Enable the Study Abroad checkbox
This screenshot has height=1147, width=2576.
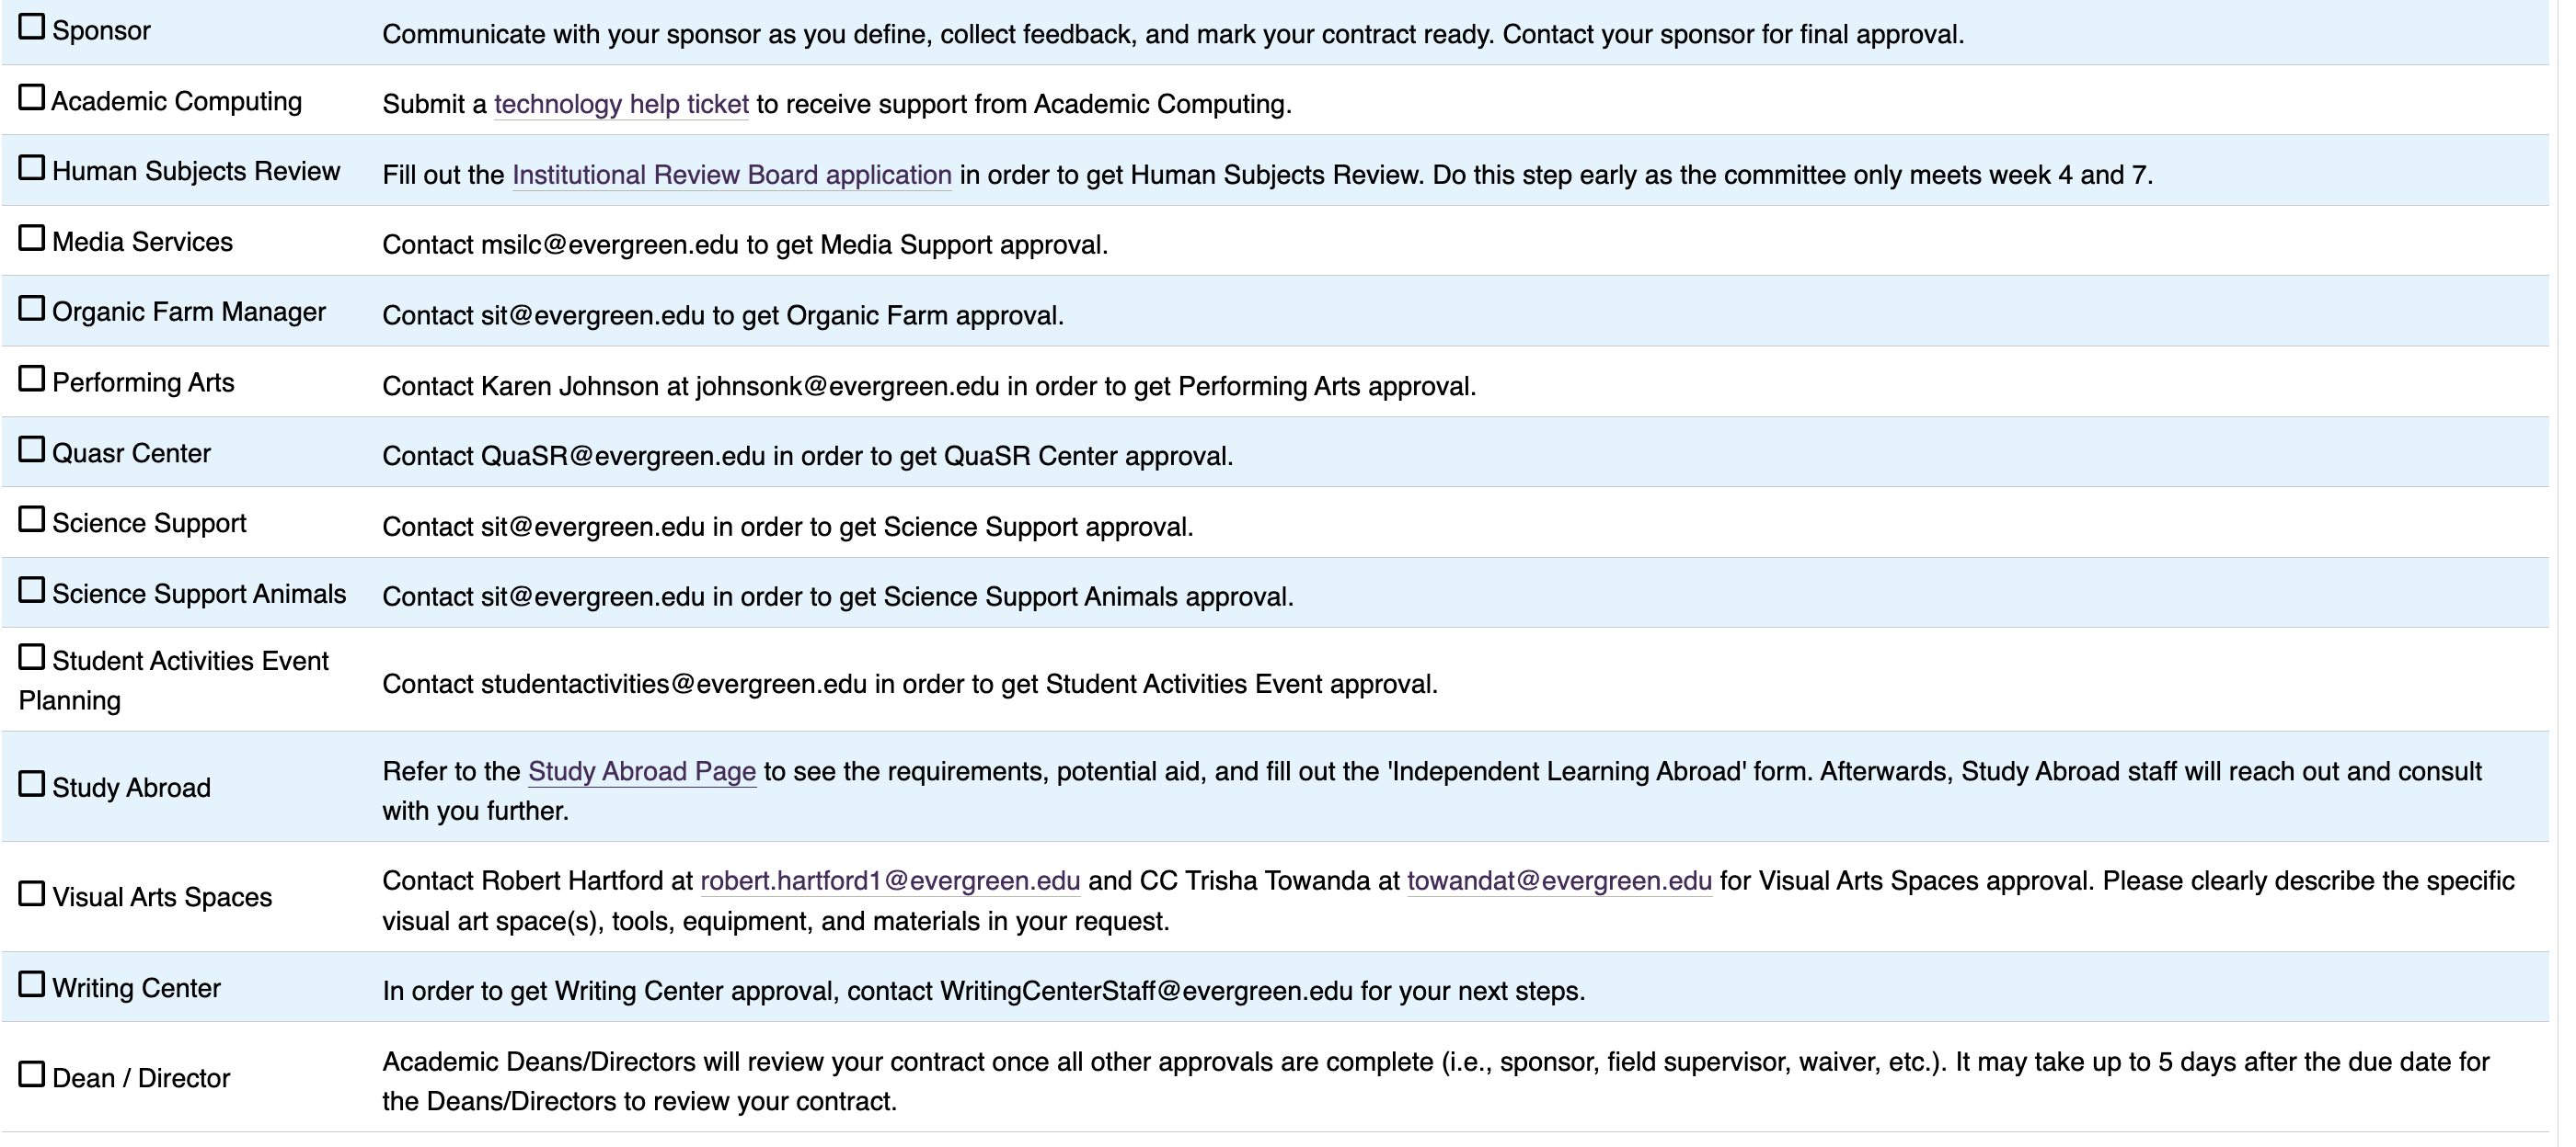coord(32,784)
